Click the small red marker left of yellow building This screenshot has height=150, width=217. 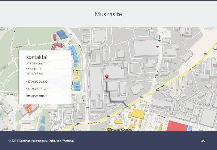pos(120,115)
